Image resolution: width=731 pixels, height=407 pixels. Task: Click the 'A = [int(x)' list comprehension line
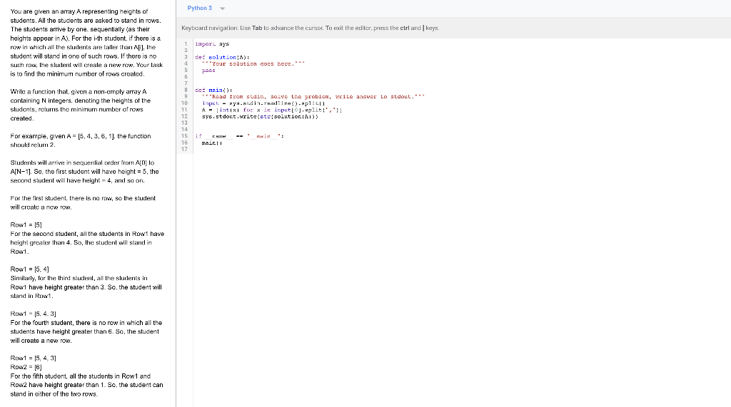pos(272,110)
